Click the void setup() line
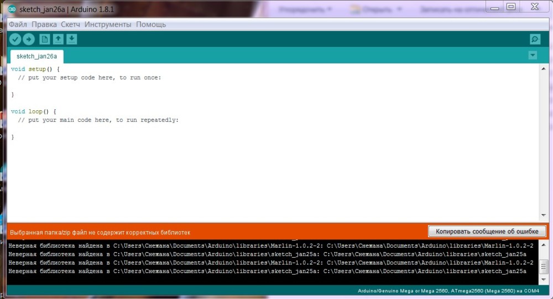Image resolution: width=553 pixels, height=299 pixels. click(35, 69)
